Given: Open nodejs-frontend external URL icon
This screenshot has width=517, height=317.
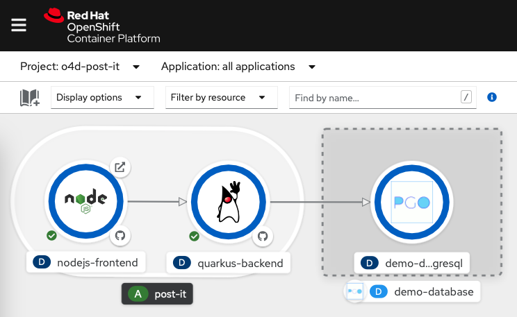Looking at the screenshot, I should (x=120, y=167).
